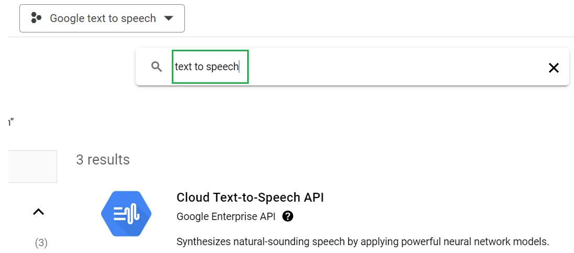The height and width of the screenshot is (253, 574).
Task: Focus the "text to speech" search field
Action: click(x=210, y=67)
